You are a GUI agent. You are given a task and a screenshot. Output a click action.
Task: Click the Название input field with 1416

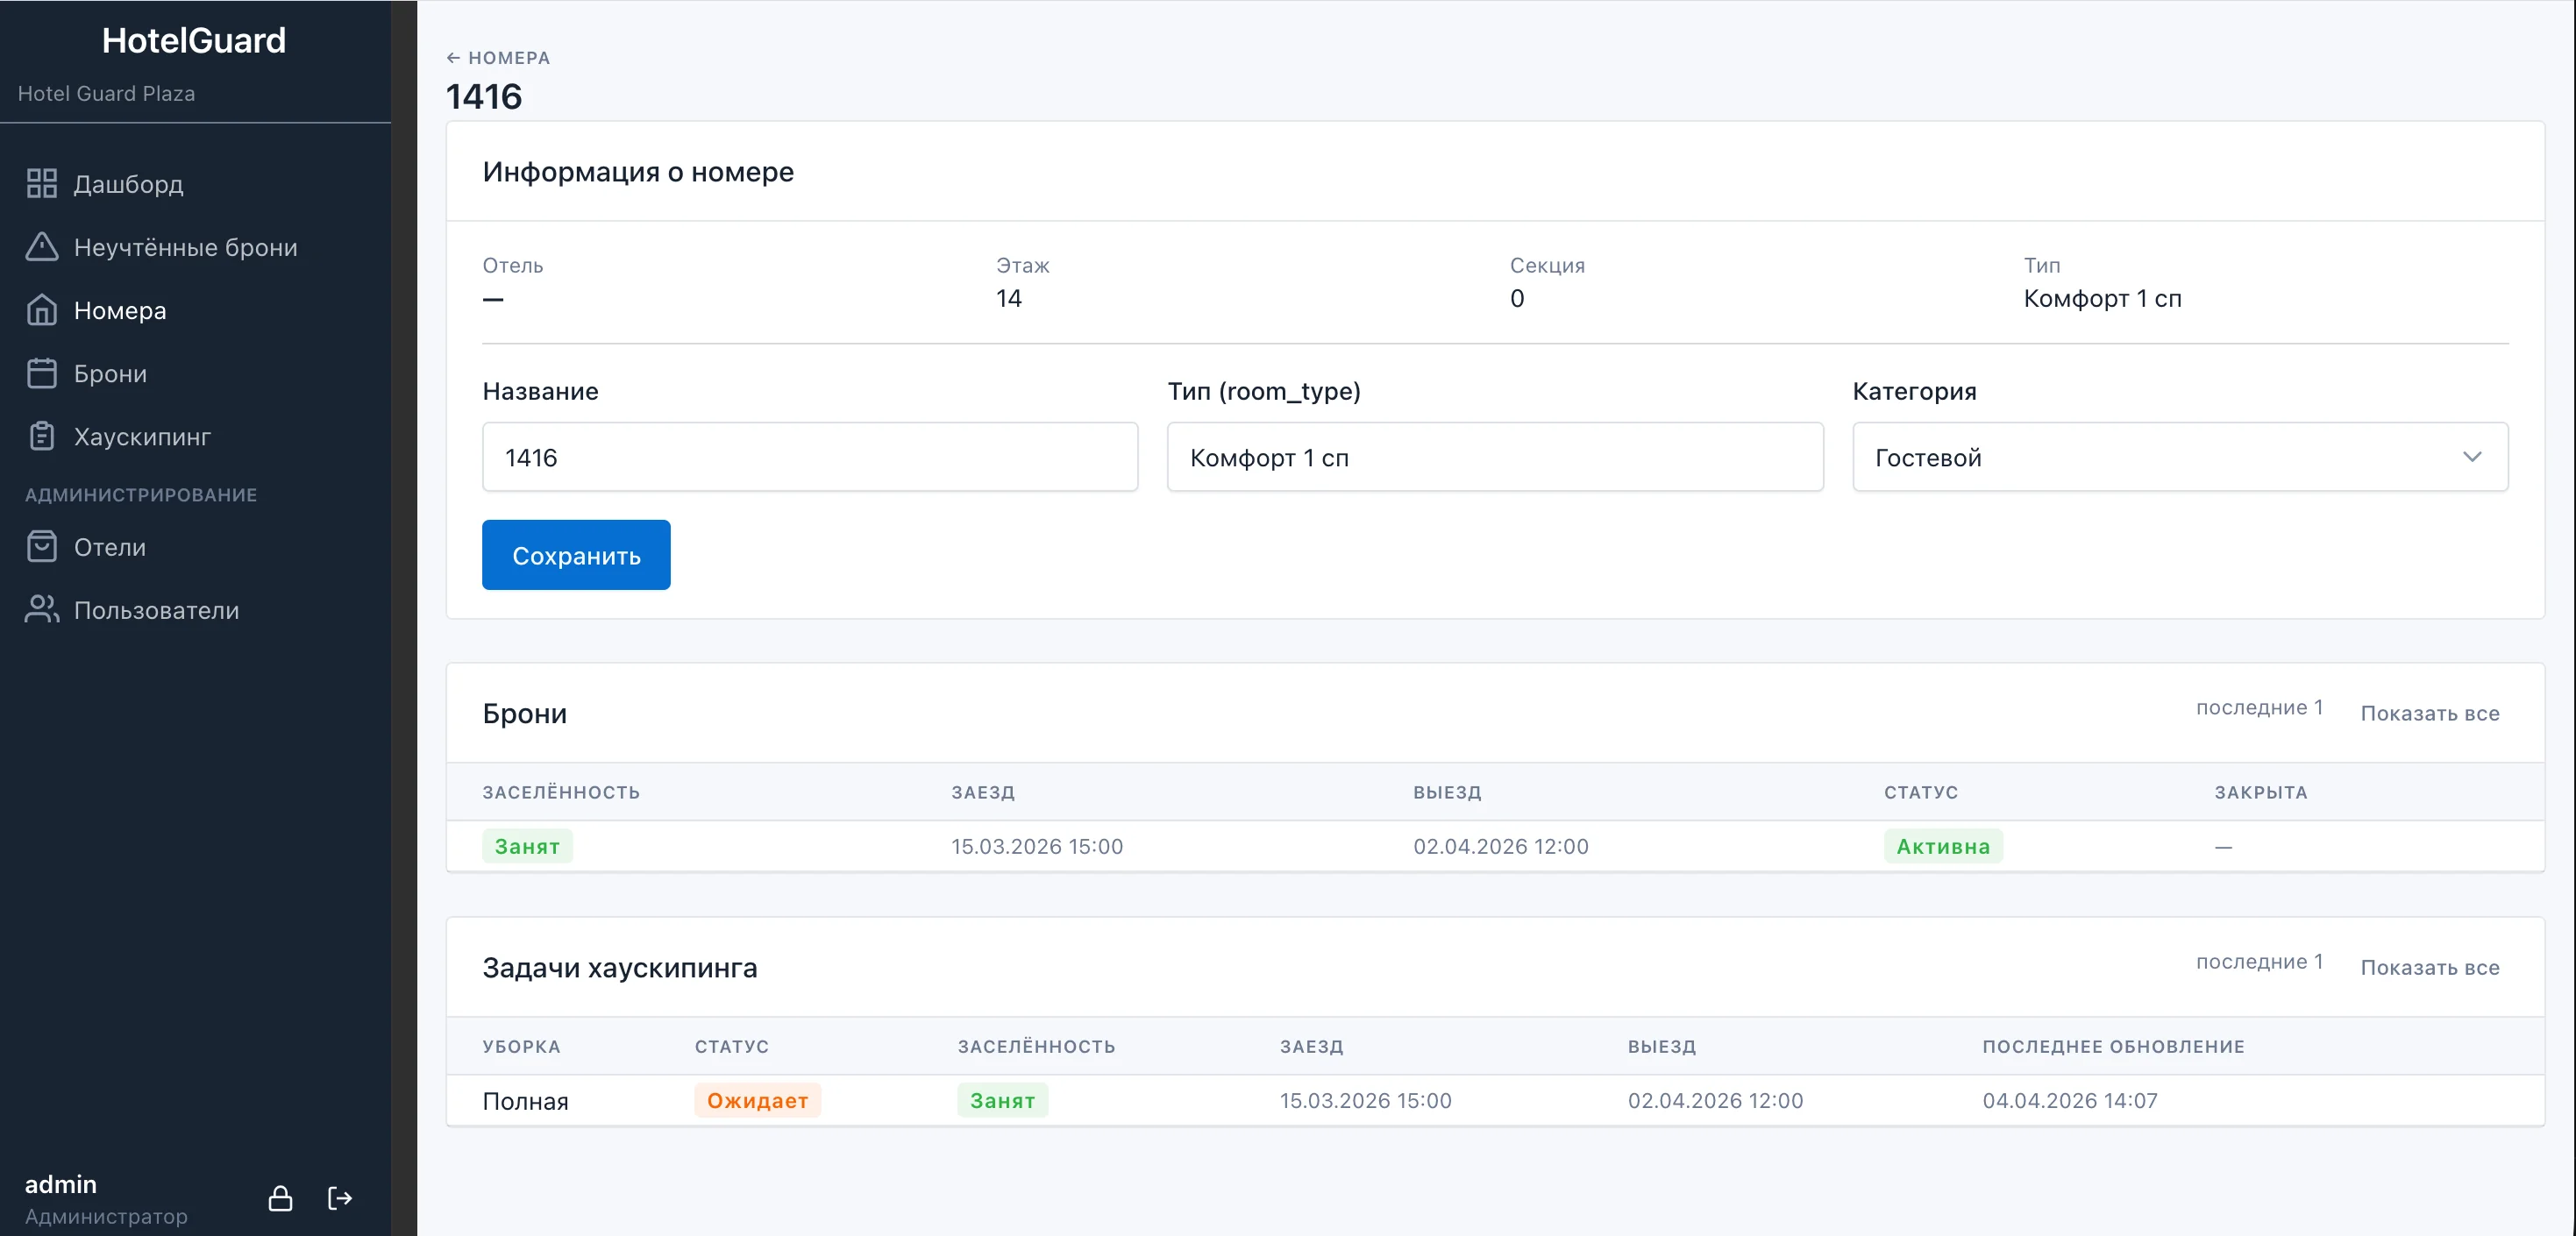tap(809, 457)
